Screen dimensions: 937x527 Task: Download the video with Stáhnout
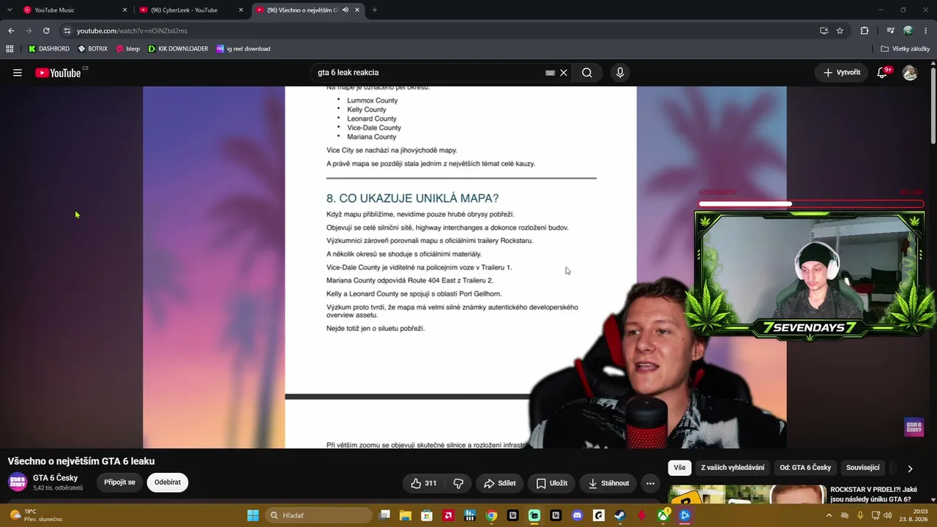coord(608,483)
